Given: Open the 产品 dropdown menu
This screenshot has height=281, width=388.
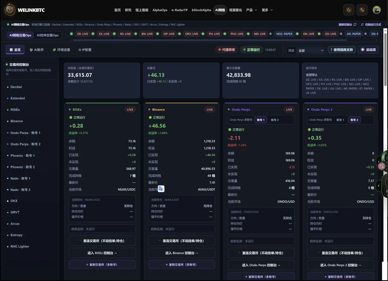Looking at the screenshot, I should tap(252, 10).
